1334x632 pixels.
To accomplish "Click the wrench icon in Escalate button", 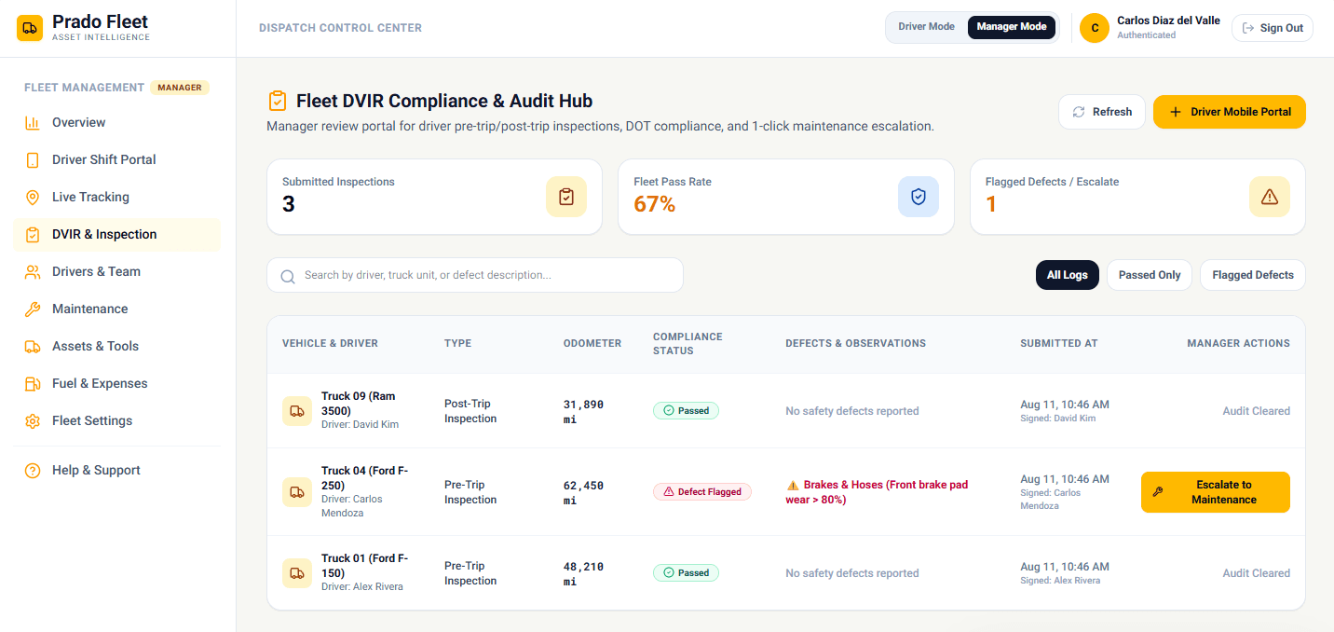I will coord(1158,492).
